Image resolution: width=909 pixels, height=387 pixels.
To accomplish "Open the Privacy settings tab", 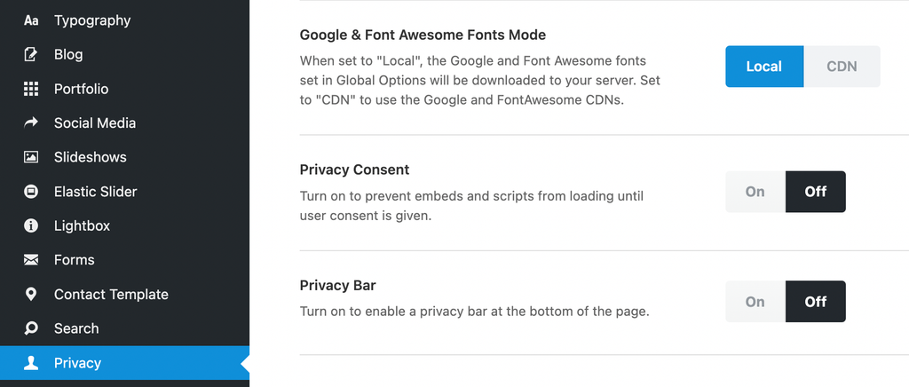I will (x=77, y=363).
